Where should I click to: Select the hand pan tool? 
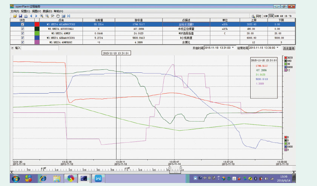[58, 16]
